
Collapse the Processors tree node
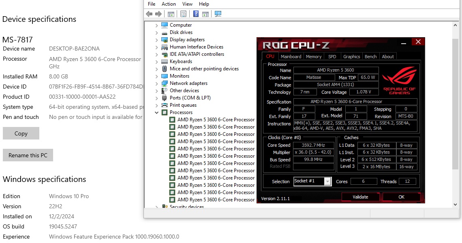coord(157,112)
